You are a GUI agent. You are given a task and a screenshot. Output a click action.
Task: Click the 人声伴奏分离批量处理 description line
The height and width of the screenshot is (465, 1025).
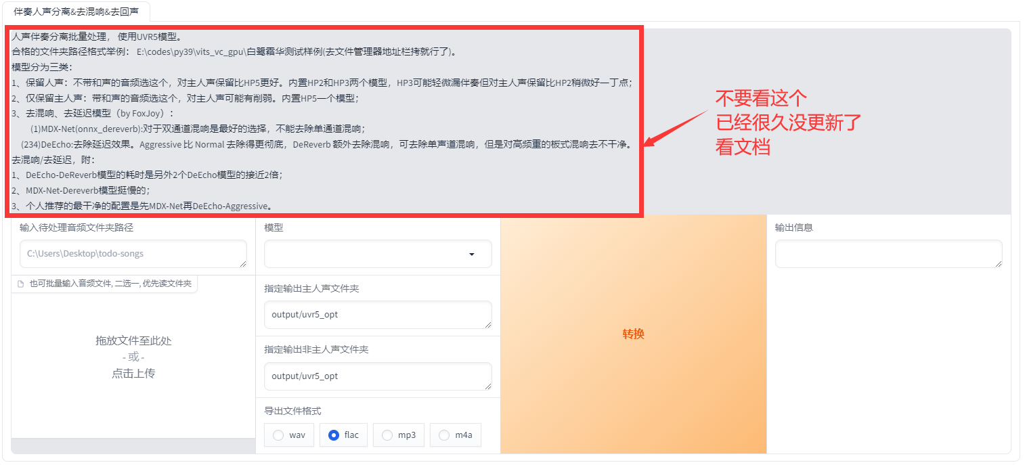pyautogui.click(x=96, y=37)
